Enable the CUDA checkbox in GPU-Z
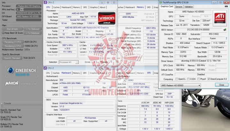 pyautogui.click(x=188, y=79)
